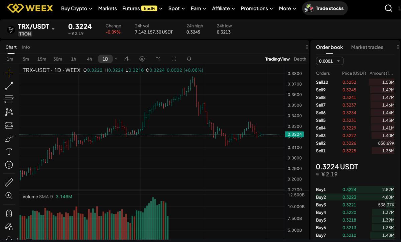Switch to Depth chart view
Viewport: 401px width, 242px height.
(x=300, y=59)
